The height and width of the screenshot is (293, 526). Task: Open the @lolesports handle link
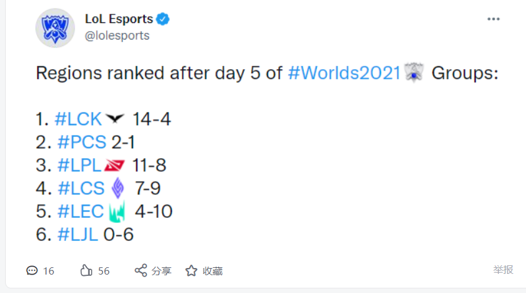pyautogui.click(x=117, y=36)
